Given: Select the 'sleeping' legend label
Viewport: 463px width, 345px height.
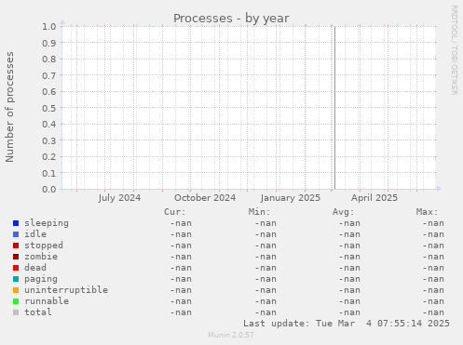Looking at the screenshot, I should [x=47, y=223].
